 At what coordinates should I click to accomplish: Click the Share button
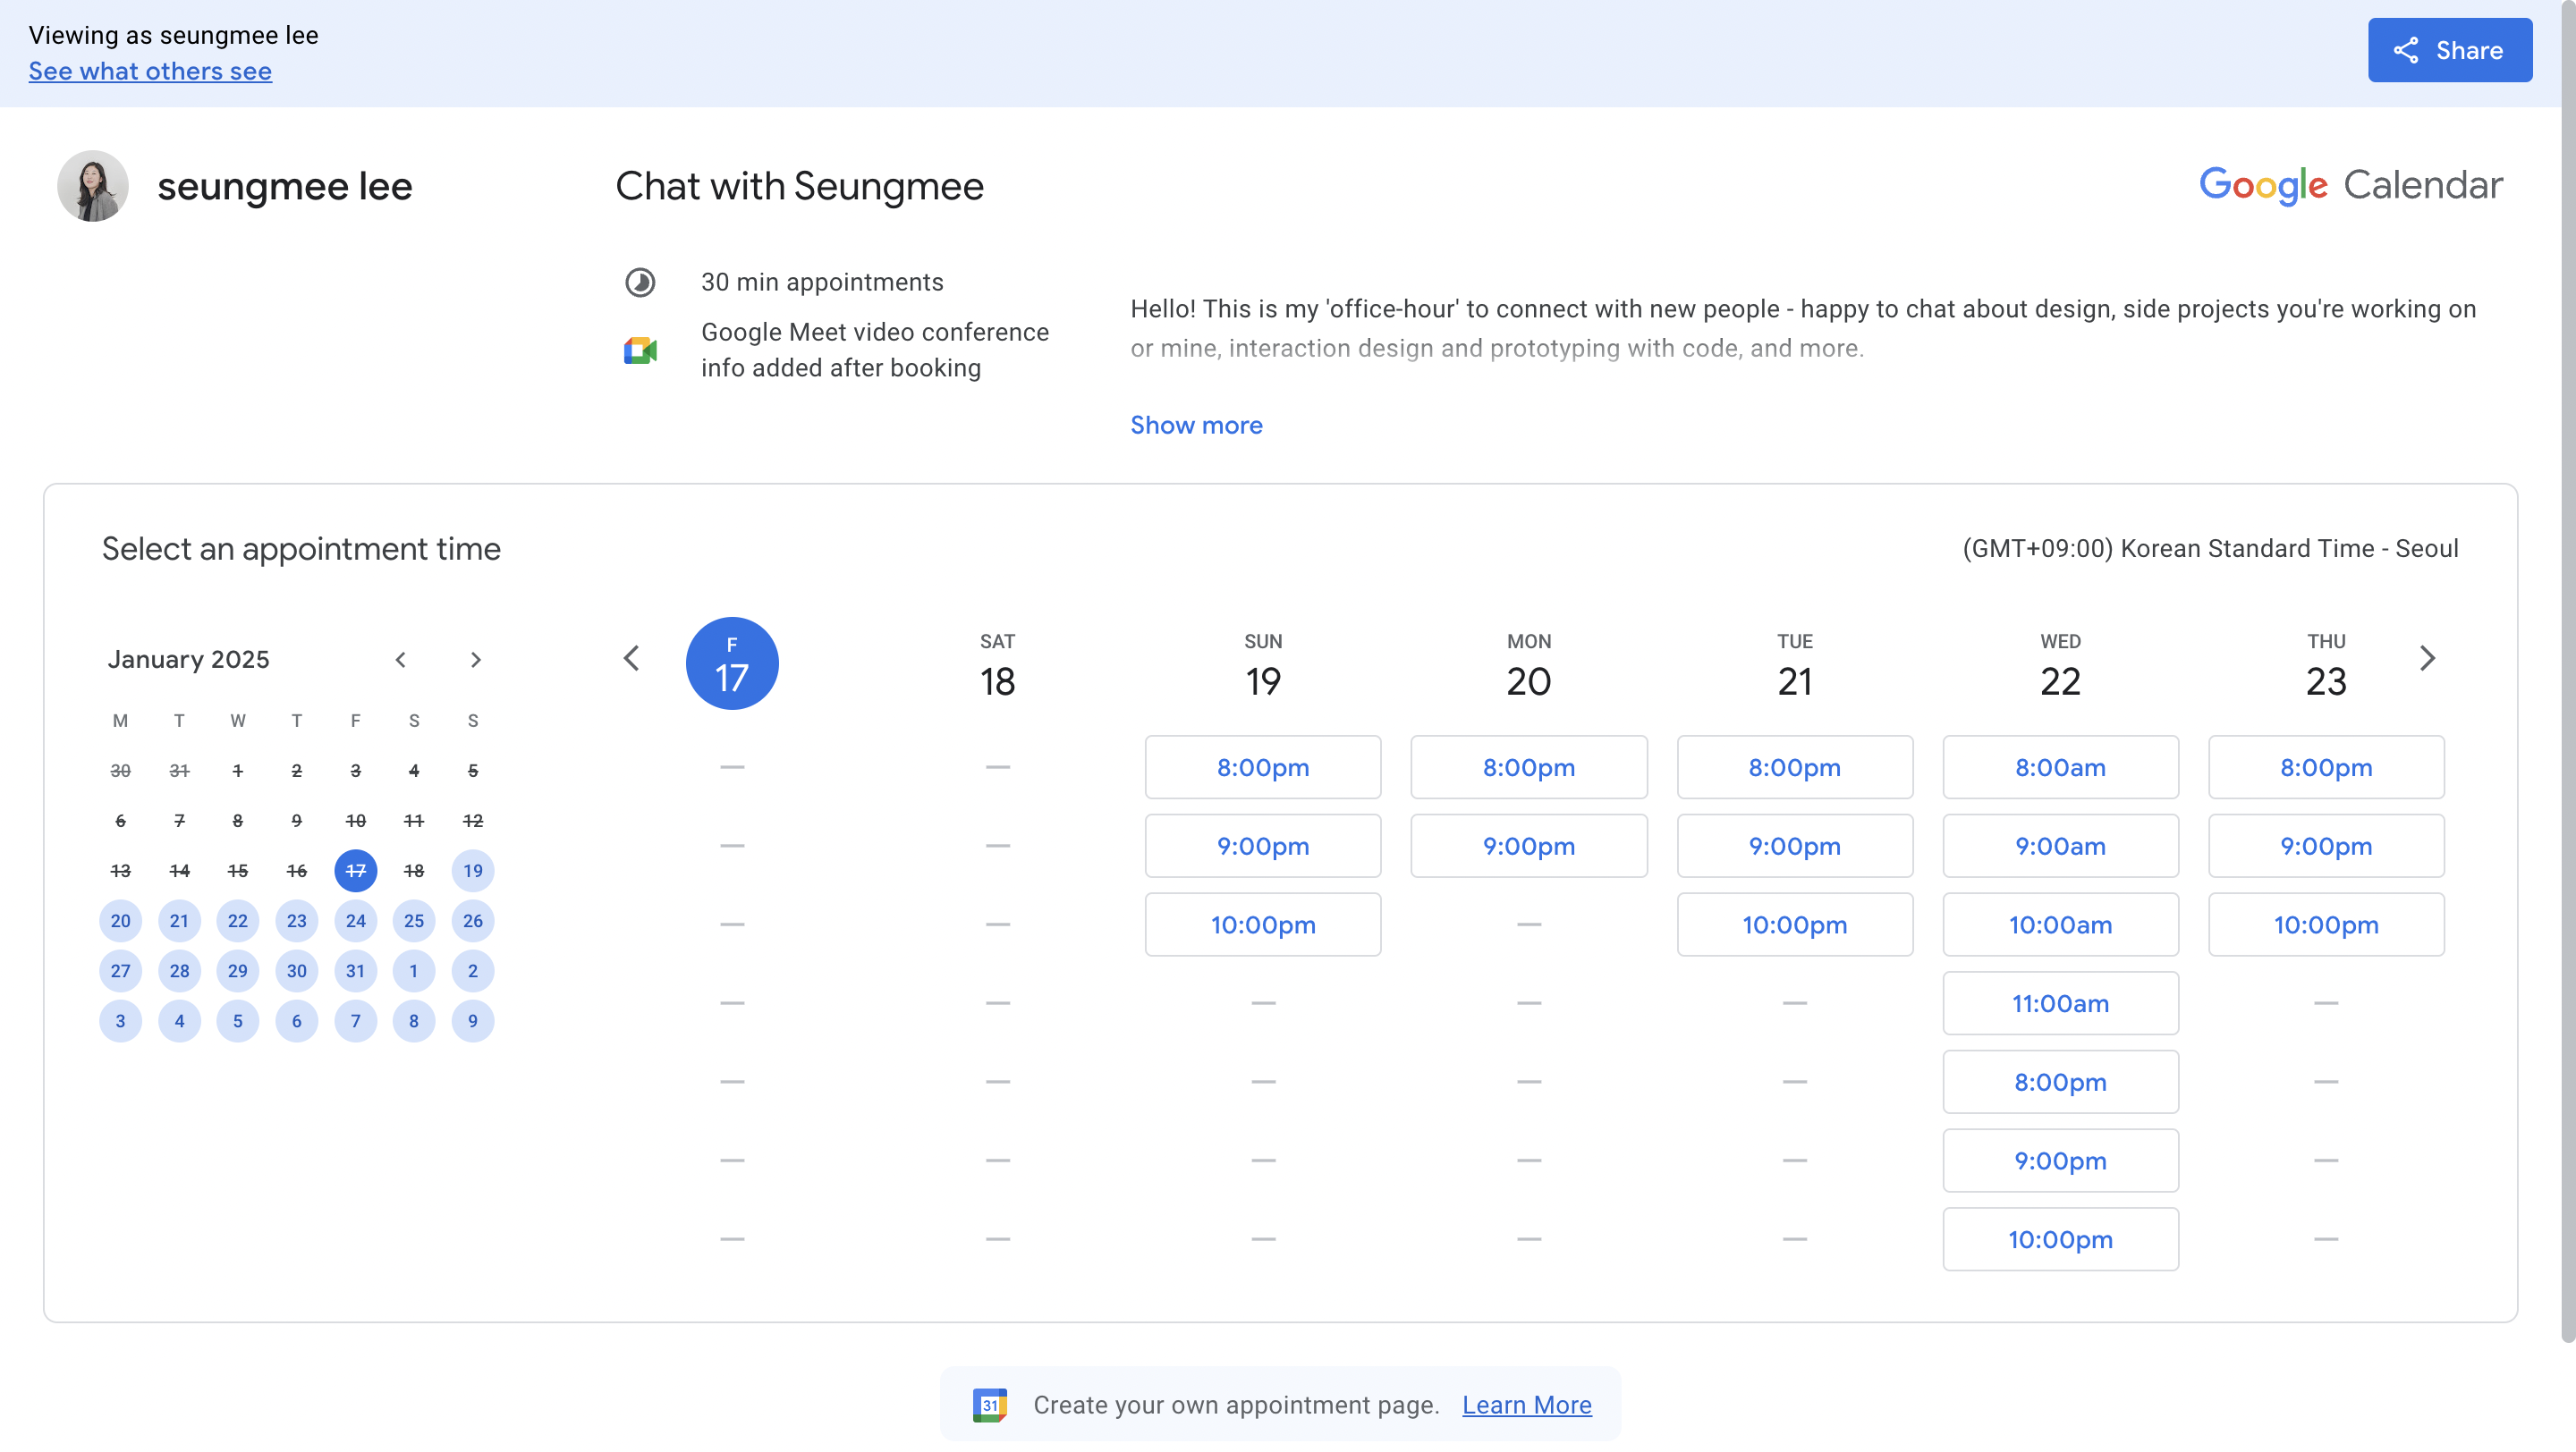pos(2448,50)
